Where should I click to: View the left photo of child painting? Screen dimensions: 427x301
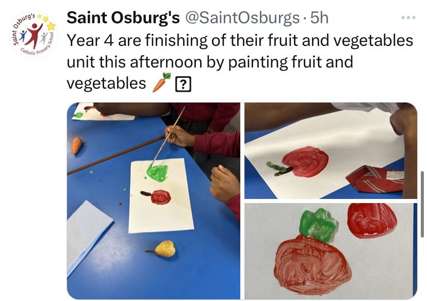coord(154,201)
